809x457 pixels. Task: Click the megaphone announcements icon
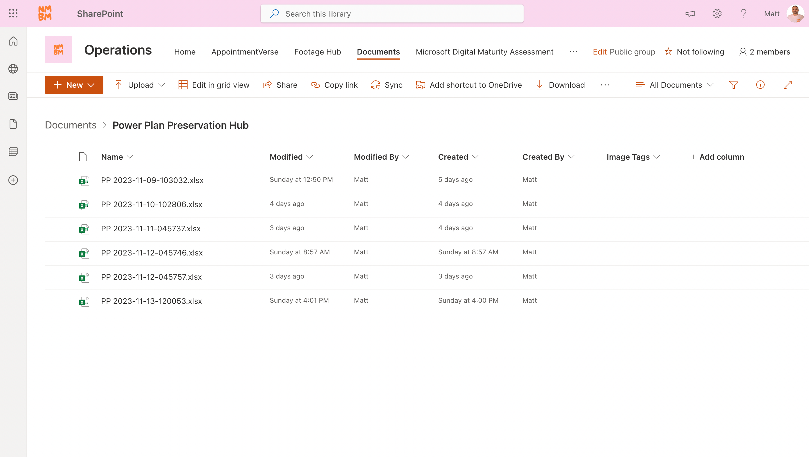tap(690, 13)
